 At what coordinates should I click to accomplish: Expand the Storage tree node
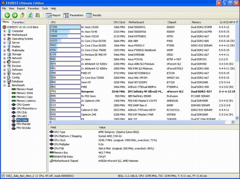coord(4,54)
